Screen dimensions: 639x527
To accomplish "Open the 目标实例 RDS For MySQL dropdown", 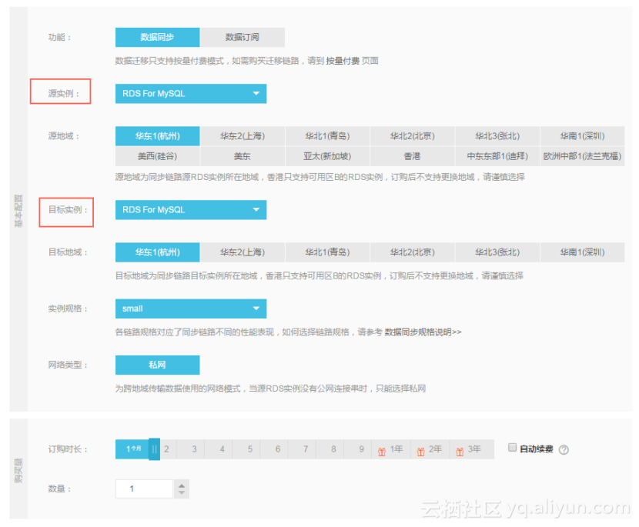I will click(x=191, y=209).
